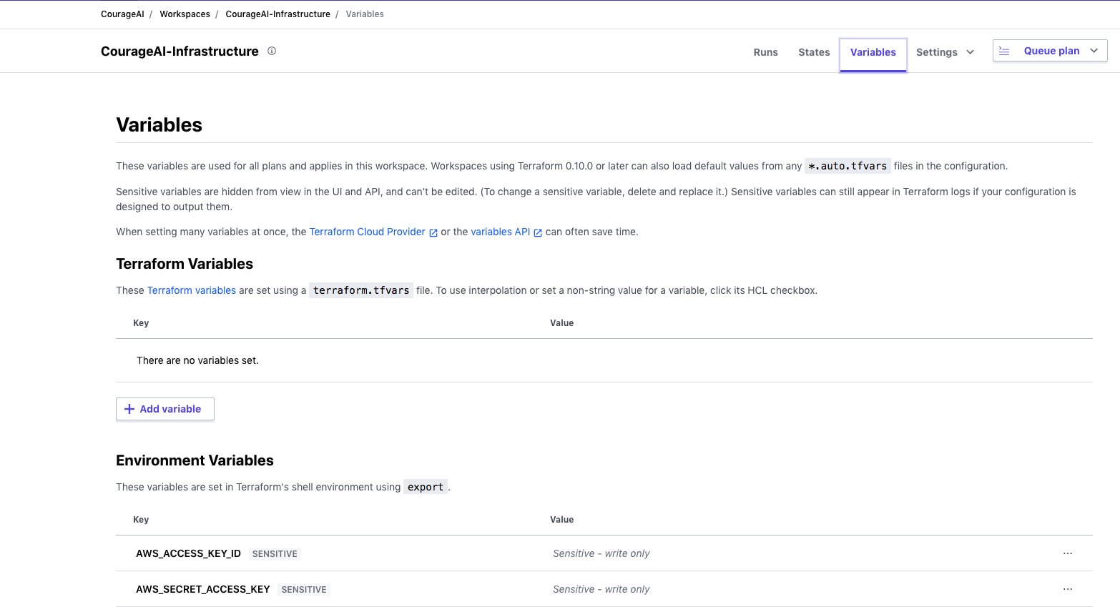This screenshot has height=607, width=1120.
Task: Follow the Terraform variables link
Action: [192, 290]
